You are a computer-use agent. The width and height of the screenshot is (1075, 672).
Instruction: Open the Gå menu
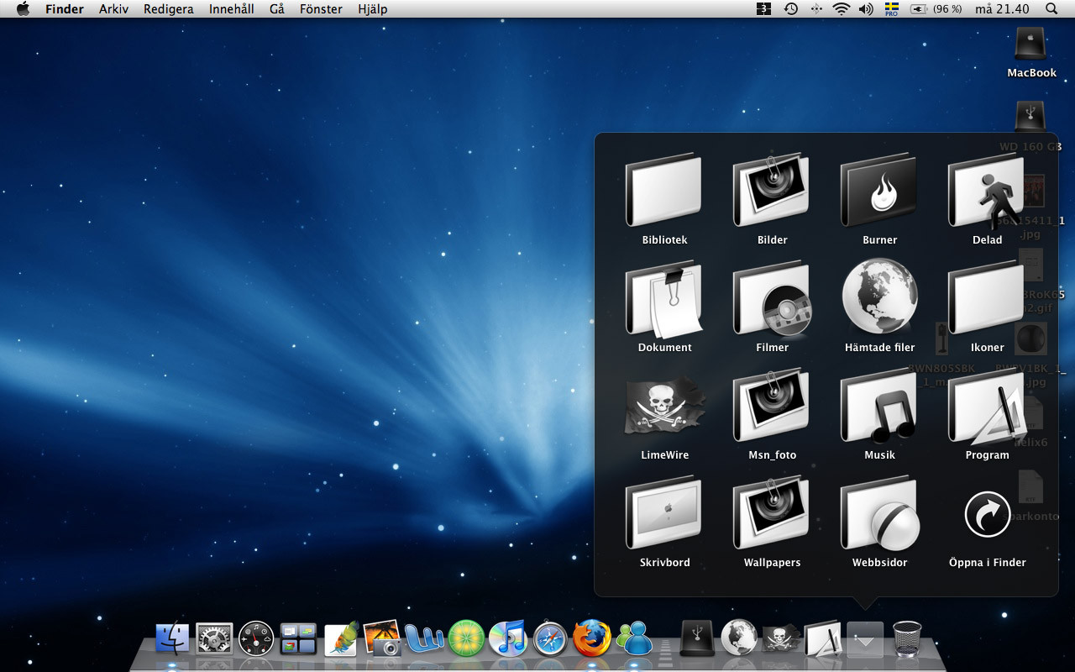pos(277,9)
